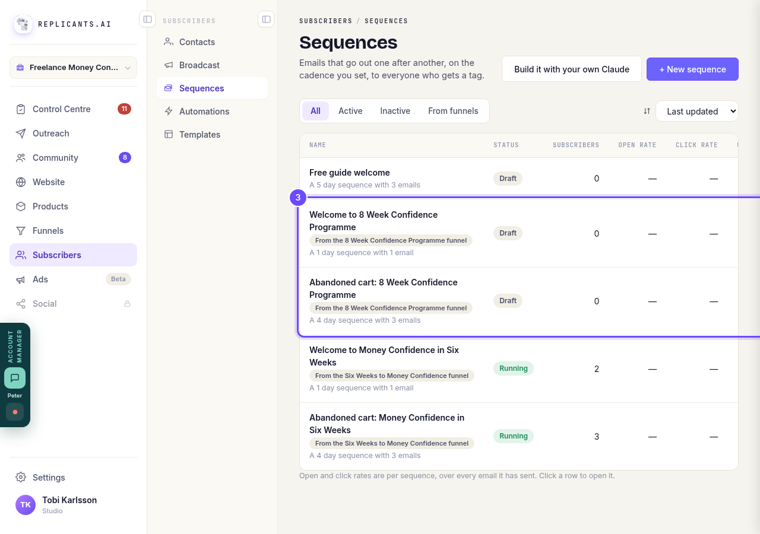Viewport: 760px width, 534px height.
Task: Go to Community section
Action: click(x=73, y=158)
